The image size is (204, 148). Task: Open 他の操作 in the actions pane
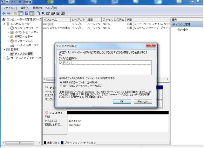click(x=183, y=30)
